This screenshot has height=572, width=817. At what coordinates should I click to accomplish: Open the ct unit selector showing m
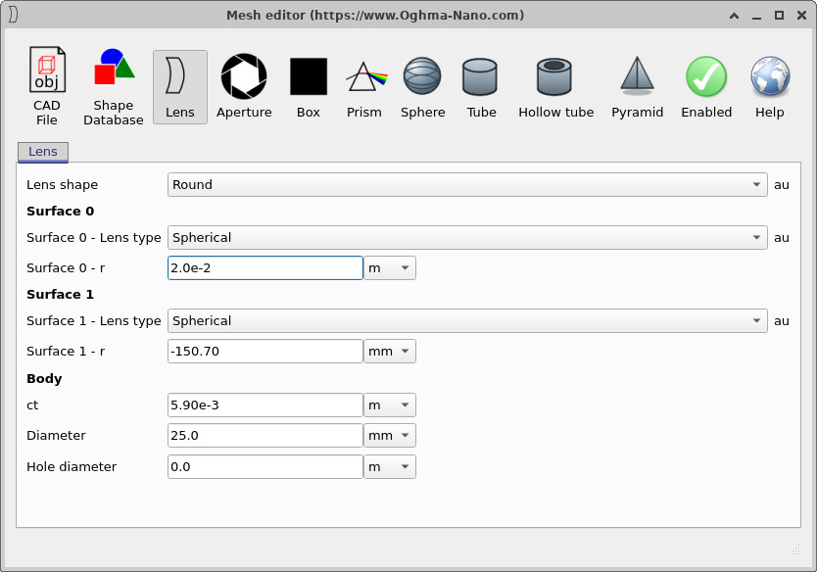[x=389, y=405]
